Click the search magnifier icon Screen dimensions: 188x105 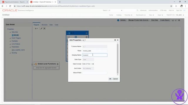click(137, 10)
